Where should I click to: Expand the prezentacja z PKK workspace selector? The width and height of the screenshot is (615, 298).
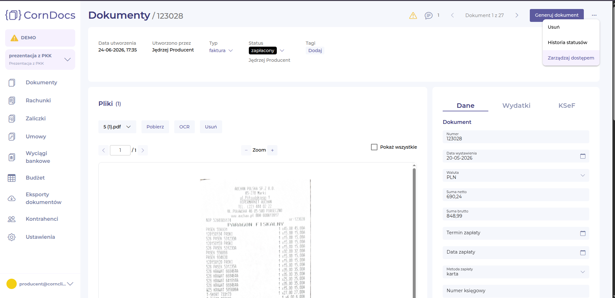click(40, 59)
